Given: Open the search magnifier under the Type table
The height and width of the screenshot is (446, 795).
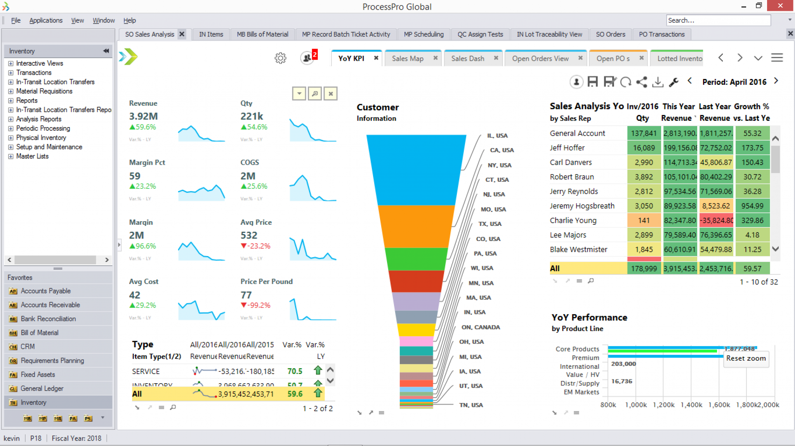Looking at the screenshot, I should (x=174, y=408).
